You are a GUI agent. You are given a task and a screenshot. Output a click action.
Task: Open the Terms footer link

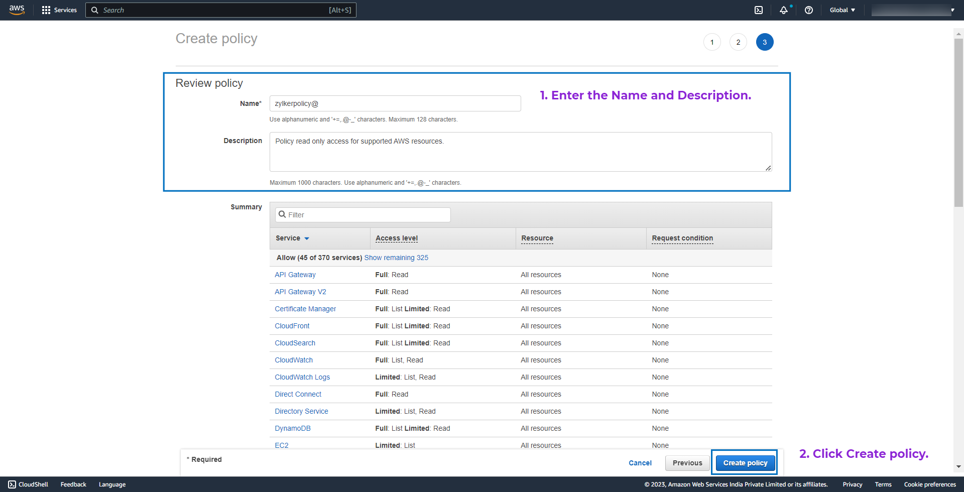click(883, 484)
